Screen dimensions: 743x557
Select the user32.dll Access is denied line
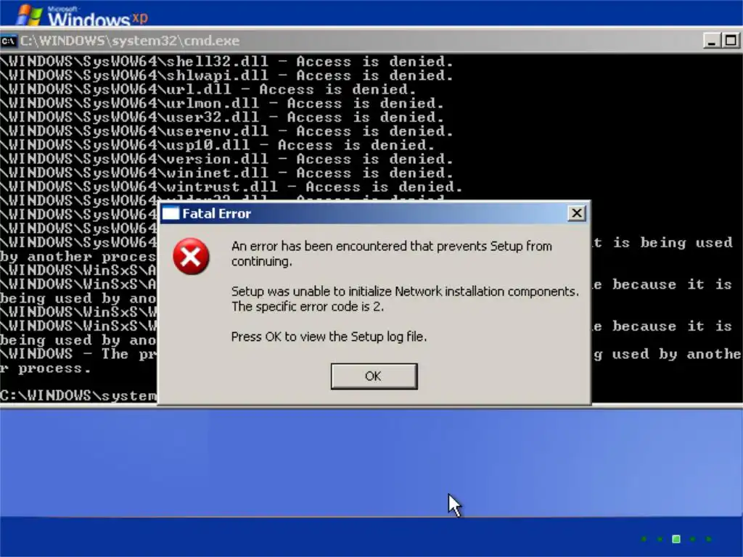point(222,117)
